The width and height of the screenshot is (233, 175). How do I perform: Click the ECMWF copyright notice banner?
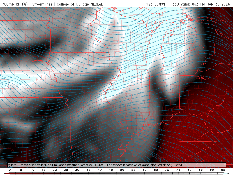click(x=117, y=165)
